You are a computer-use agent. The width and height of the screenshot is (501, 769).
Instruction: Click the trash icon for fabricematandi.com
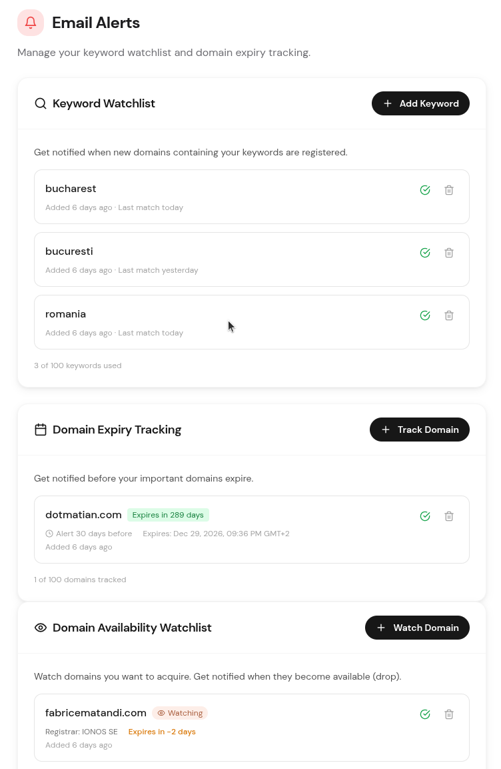click(449, 714)
